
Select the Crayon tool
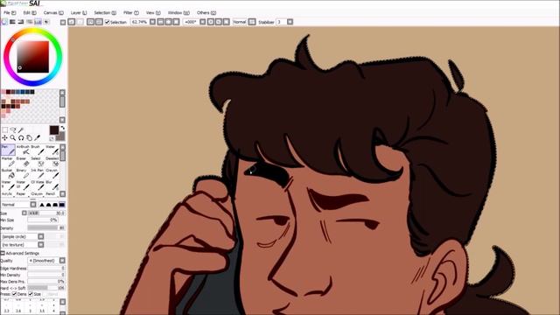coord(52,173)
